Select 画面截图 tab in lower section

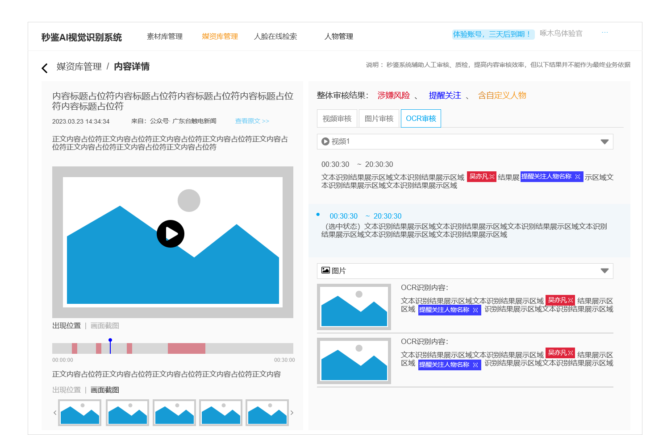(105, 390)
